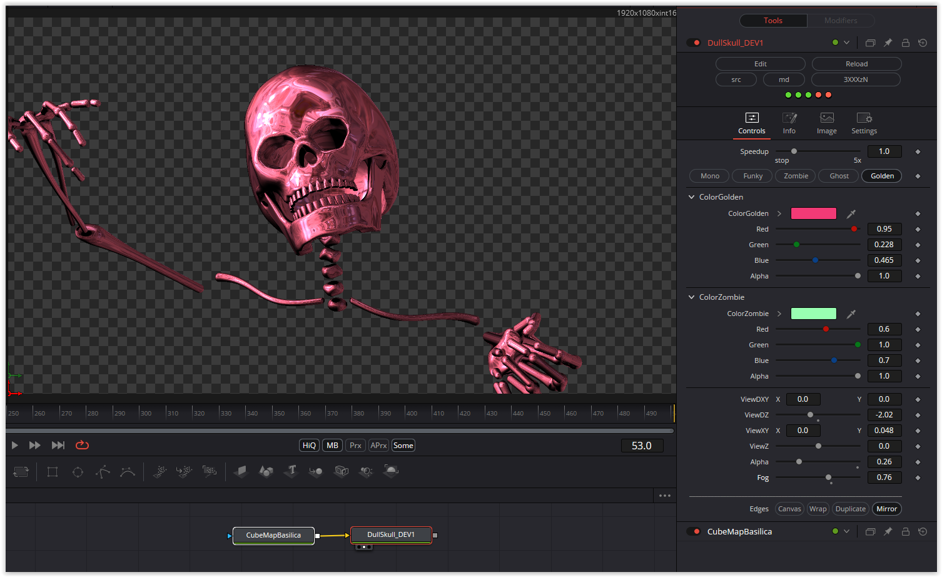Screen dimensions: 942x577
Task: Toggle loop playback mode
Action: [x=82, y=445]
